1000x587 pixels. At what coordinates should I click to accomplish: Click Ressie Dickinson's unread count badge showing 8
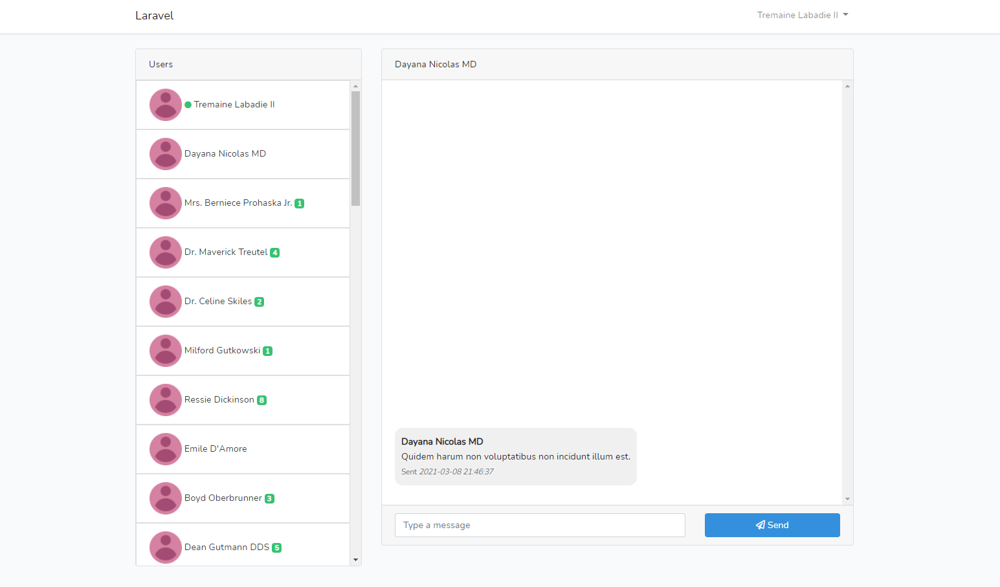click(261, 400)
